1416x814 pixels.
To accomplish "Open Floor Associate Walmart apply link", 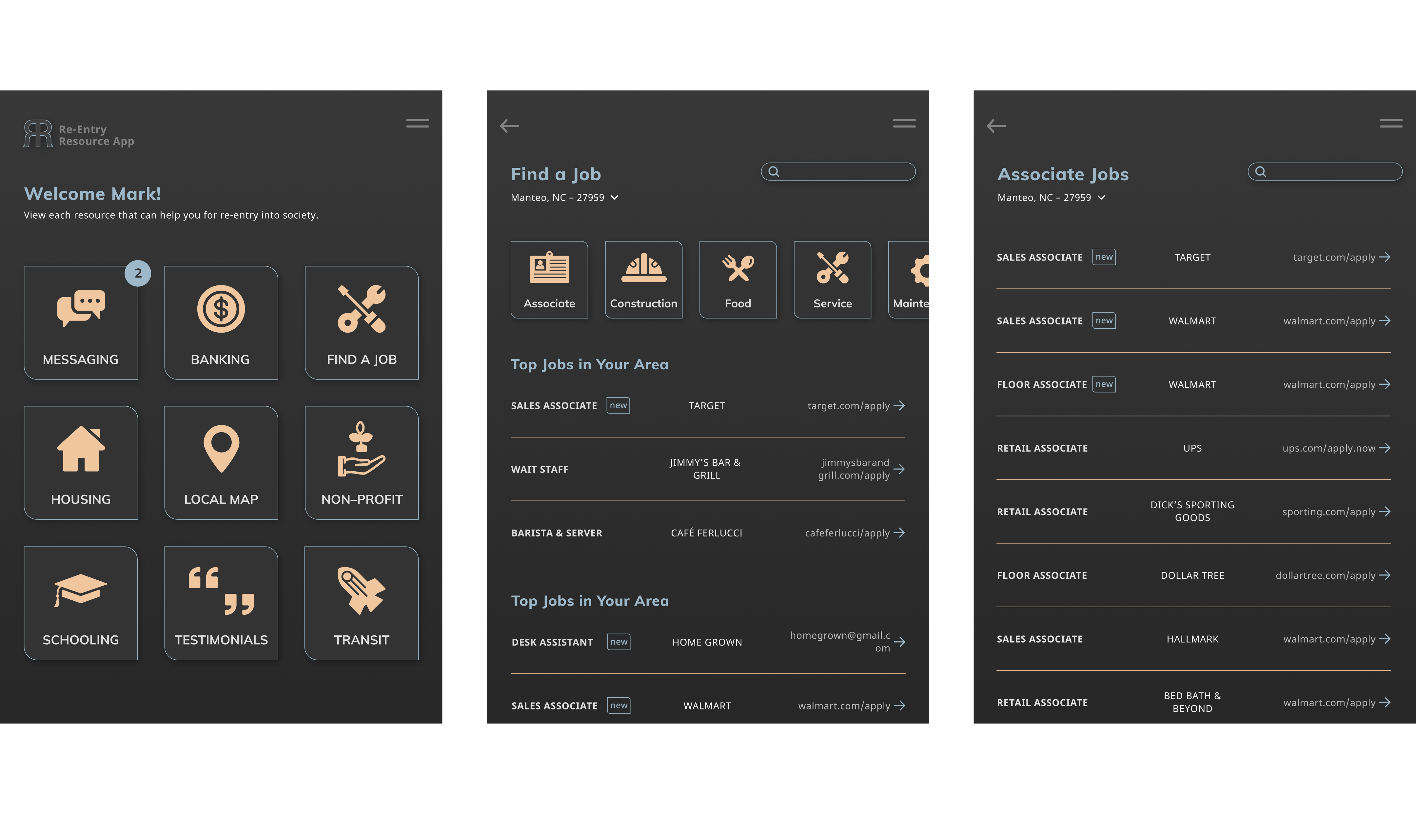I will click(x=1337, y=384).
